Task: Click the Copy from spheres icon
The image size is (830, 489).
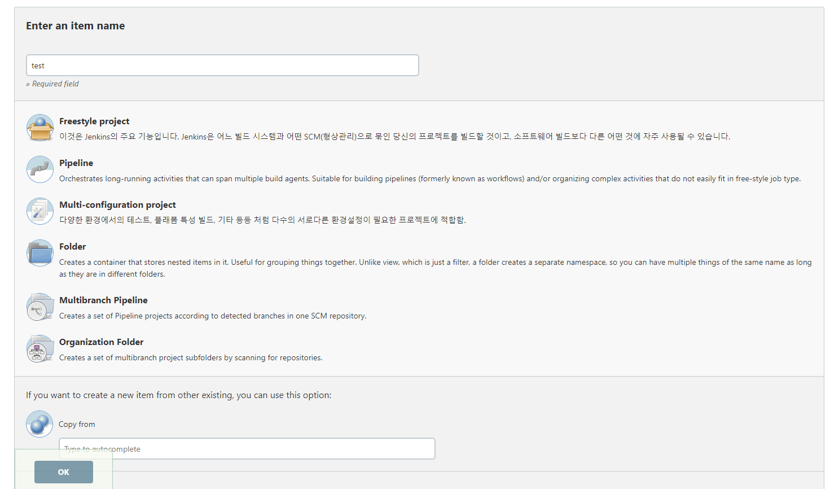Action: (39, 424)
